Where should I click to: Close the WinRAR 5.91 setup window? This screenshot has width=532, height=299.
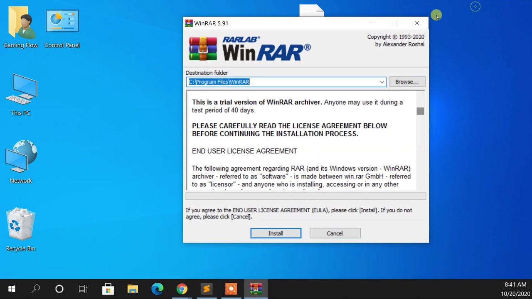point(417,23)
